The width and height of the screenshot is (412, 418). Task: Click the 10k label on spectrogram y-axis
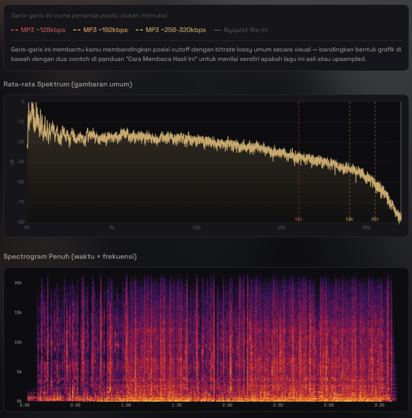pyautogui.click(x=18, y=342)
